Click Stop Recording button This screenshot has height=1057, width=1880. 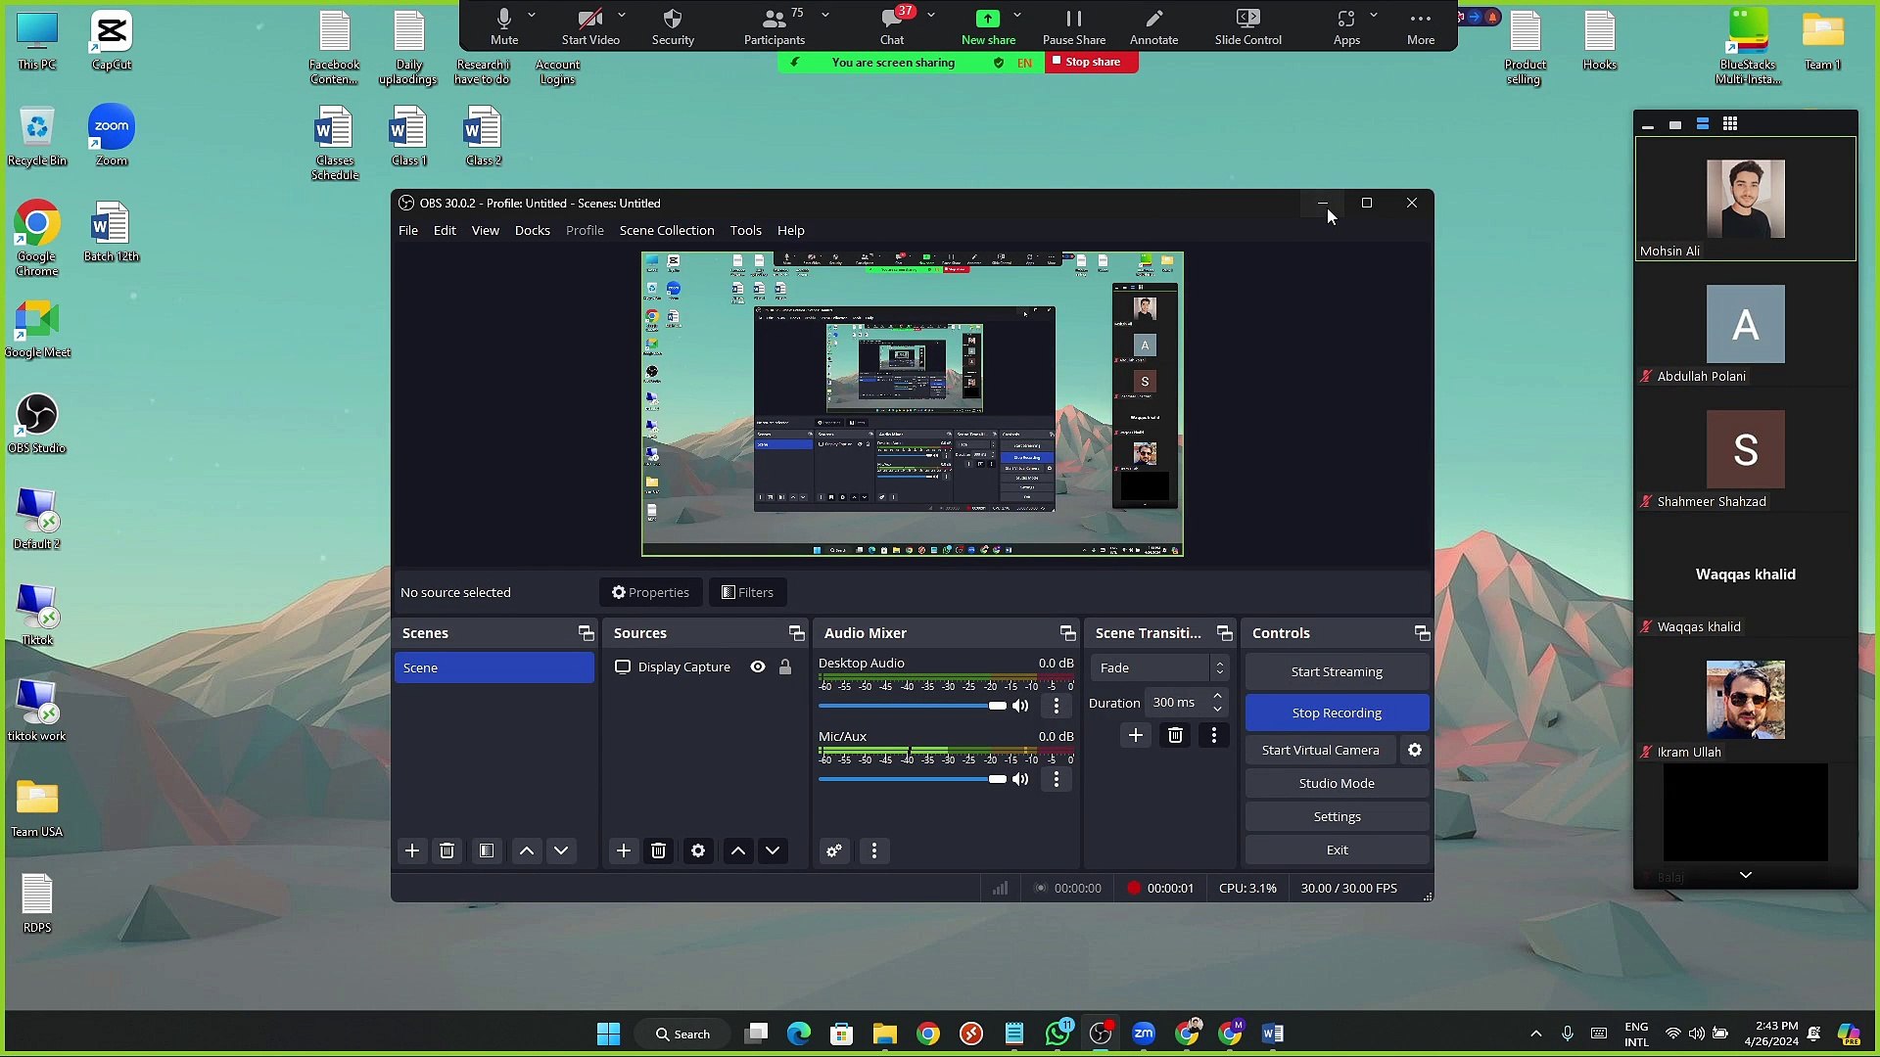click(1337, 712)
